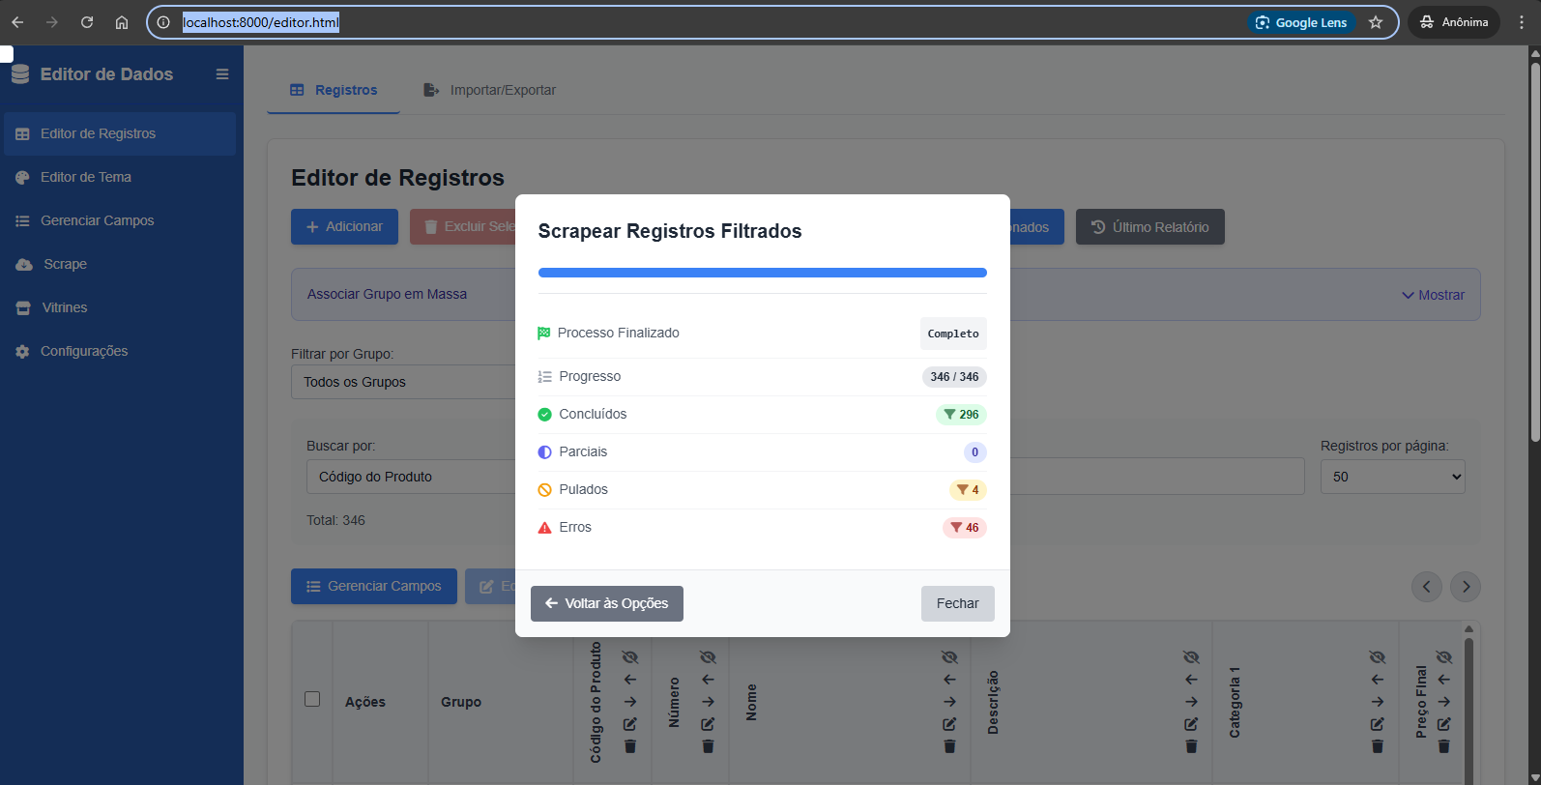Bookmark this page with star icon
The width and height of the screenshot is (1541, 785).
1376,22
